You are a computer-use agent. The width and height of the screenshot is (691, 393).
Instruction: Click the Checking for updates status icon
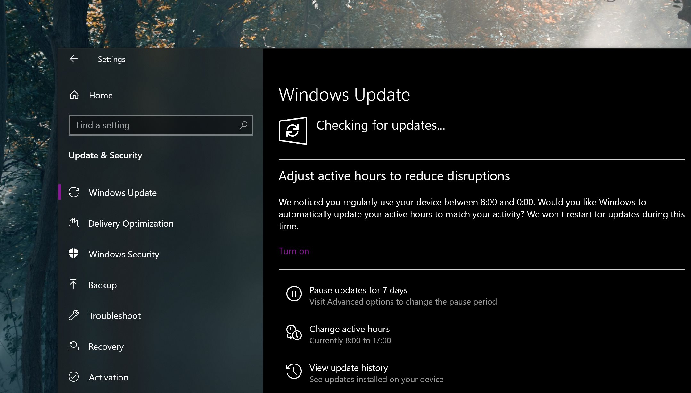tap(293, 130)
